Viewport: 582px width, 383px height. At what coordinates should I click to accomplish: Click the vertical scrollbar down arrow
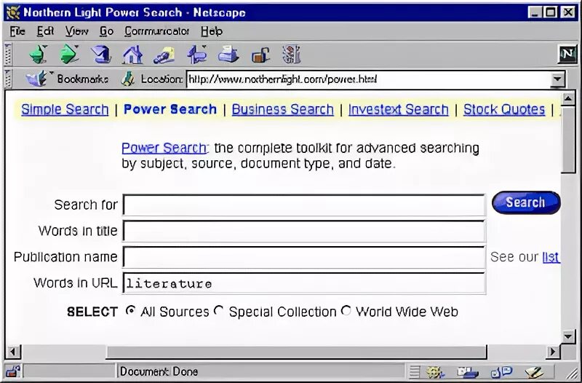[568, 336]
